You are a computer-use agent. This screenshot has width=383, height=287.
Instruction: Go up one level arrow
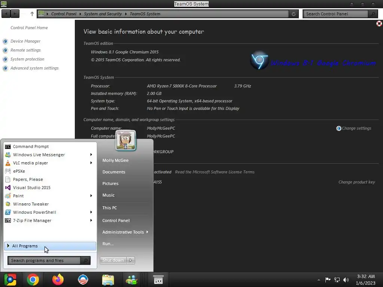click(x=32, y=14)
